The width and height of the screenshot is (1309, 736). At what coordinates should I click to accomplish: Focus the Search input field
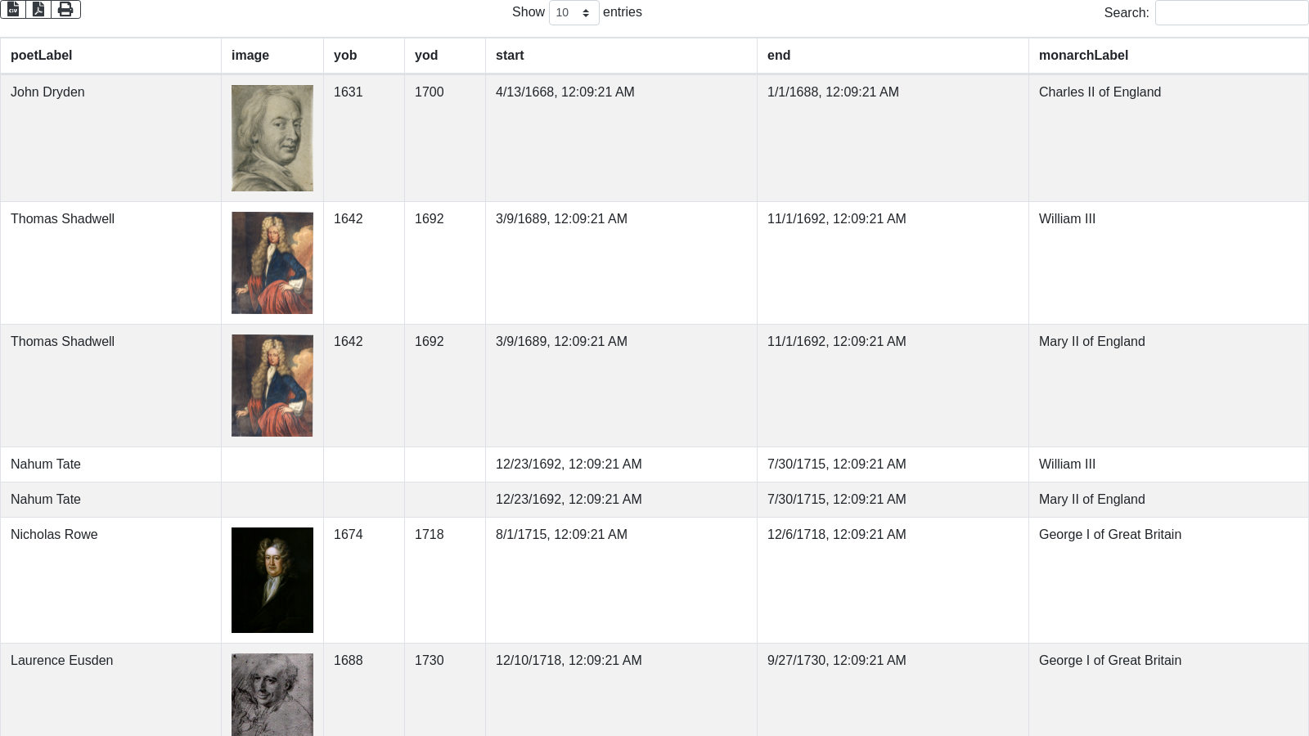click(1230, 12)
